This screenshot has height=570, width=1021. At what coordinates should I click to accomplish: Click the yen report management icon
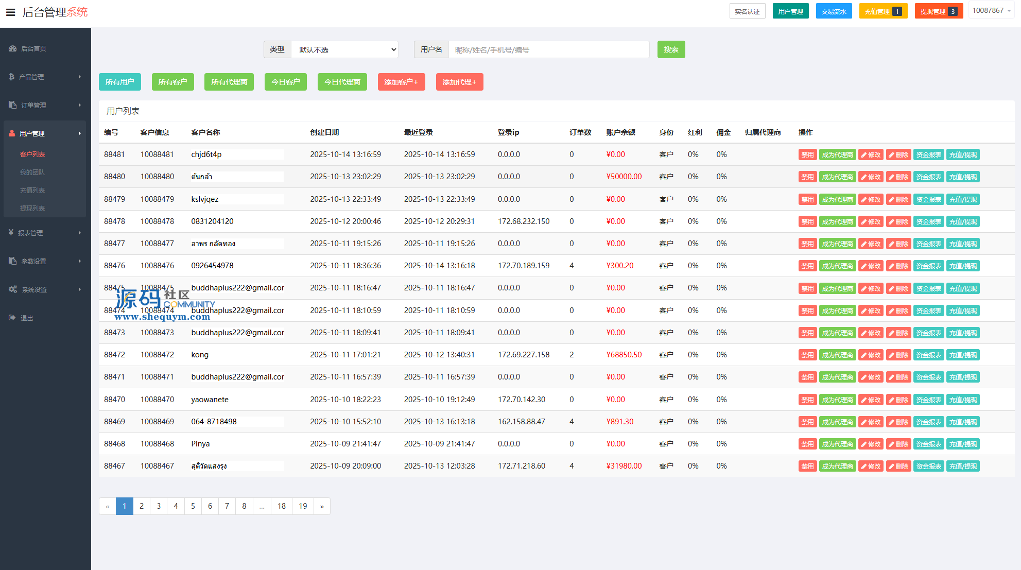[11, 233]
